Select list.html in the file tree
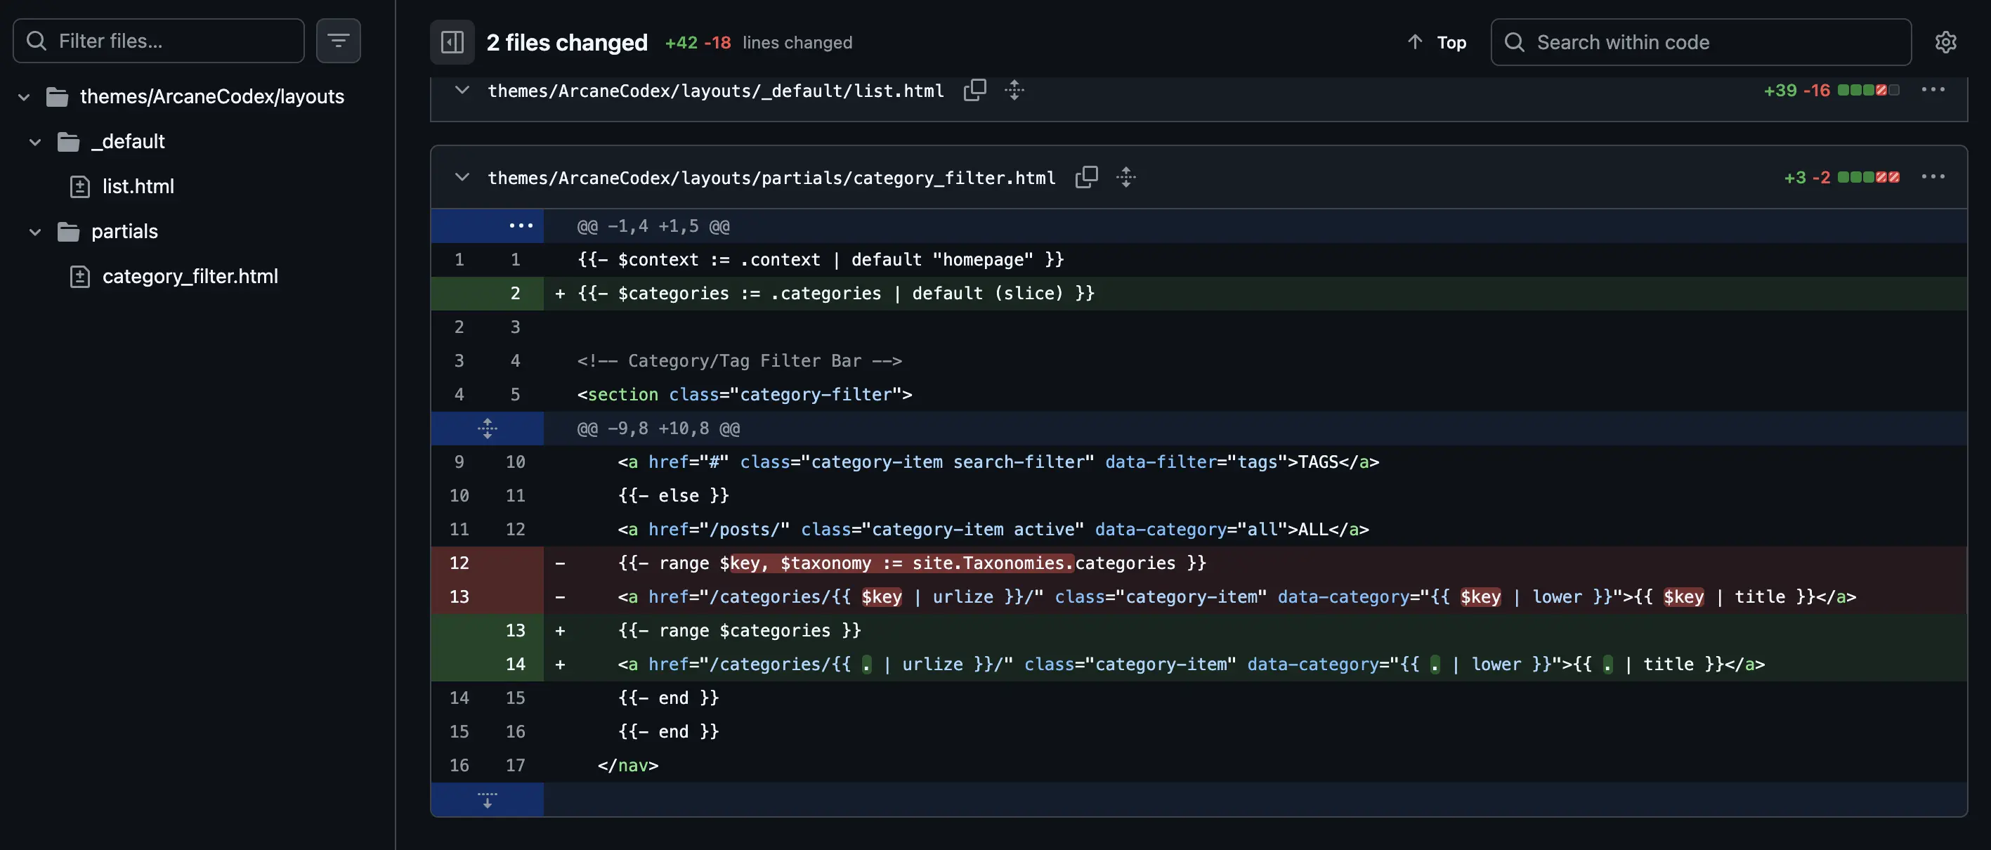 [138, 186]
